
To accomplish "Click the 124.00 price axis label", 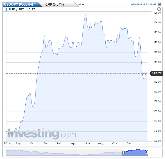I will point(157,23).
